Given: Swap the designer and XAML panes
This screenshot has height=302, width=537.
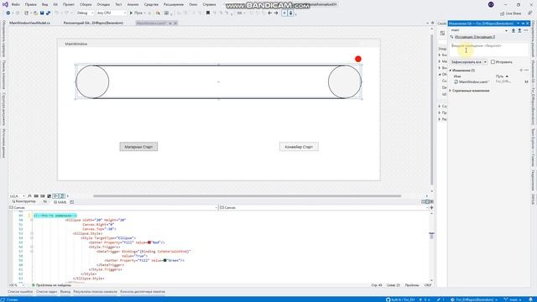Looking at the screenshot, I should (44, 202).
